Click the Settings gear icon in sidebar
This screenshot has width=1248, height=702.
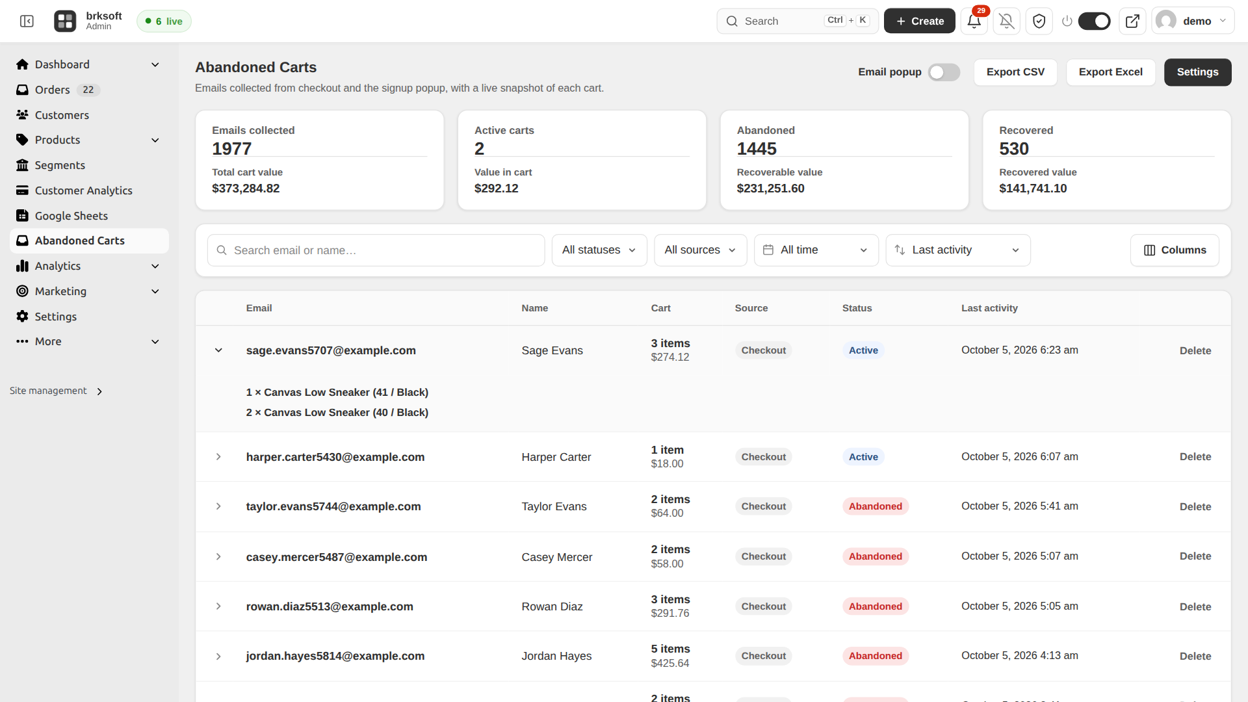[x=22, y=317]
